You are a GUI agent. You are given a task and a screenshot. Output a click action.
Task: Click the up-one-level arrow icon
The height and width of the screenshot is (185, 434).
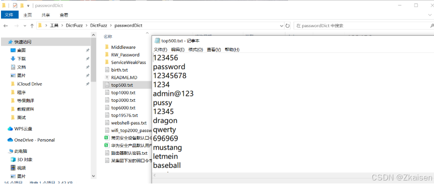pos(32,26)
